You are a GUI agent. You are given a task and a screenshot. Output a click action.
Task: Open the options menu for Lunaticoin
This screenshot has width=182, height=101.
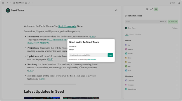(x=177, y=81)
